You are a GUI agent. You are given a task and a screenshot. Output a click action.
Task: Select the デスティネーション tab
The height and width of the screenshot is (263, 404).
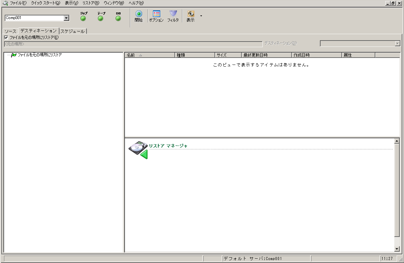[x=38, y=30]
